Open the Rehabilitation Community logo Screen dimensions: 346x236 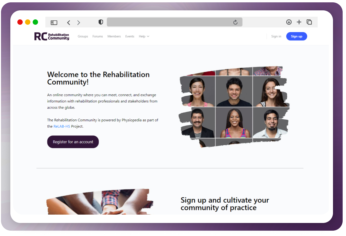[52, 36]
